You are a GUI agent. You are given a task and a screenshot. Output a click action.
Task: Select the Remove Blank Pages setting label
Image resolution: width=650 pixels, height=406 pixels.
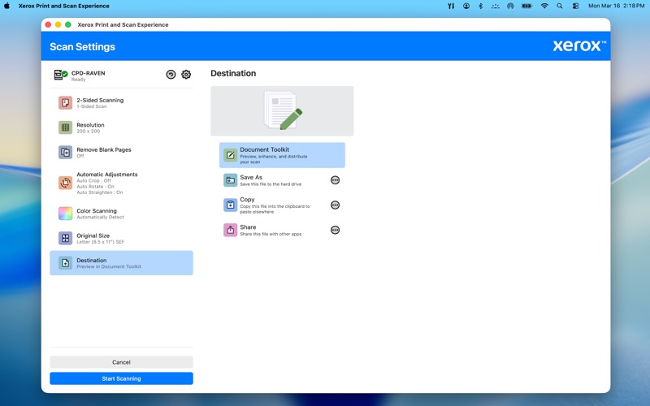(104, 150)
